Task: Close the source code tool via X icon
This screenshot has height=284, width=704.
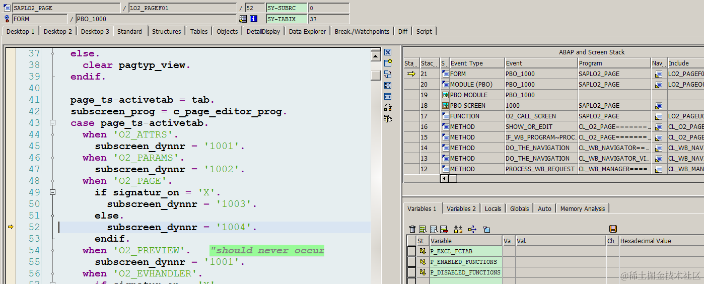Action: [x=388, y=52]
